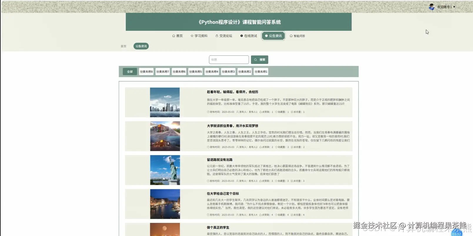Open night canal thumbnail of fourth article
Image resolution: width=473 pixels, height=236 pixels.
165,204
